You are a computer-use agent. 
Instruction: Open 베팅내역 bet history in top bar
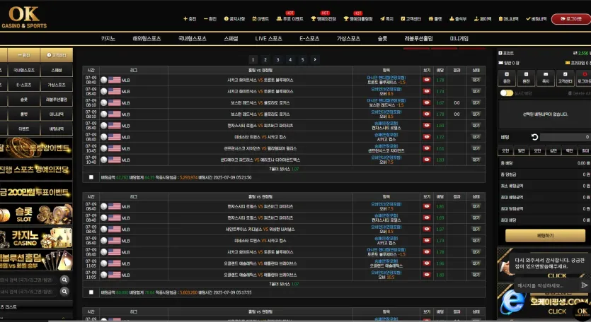point(537,19)
